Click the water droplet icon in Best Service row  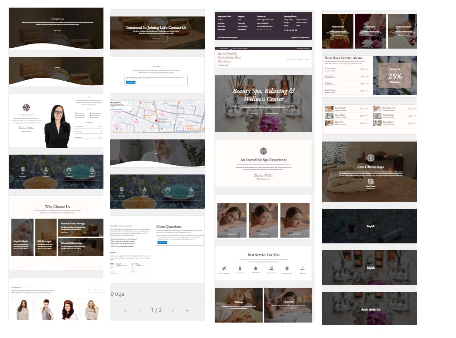[255, 267]
